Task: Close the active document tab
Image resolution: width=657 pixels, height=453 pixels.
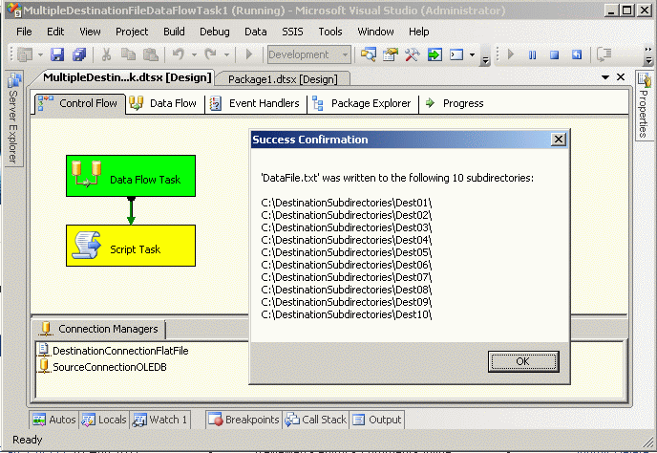Action: 621,77
